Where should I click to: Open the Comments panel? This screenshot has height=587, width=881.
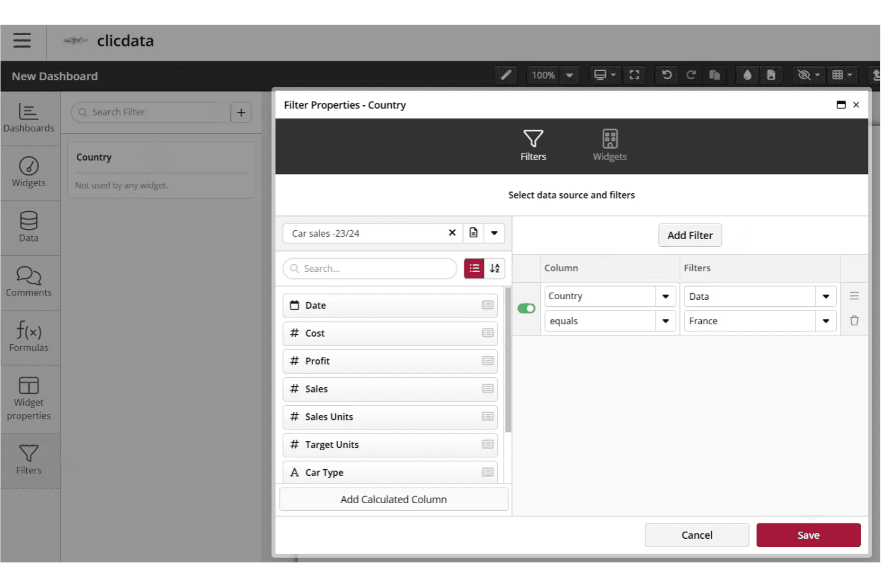tap(29, 282)
